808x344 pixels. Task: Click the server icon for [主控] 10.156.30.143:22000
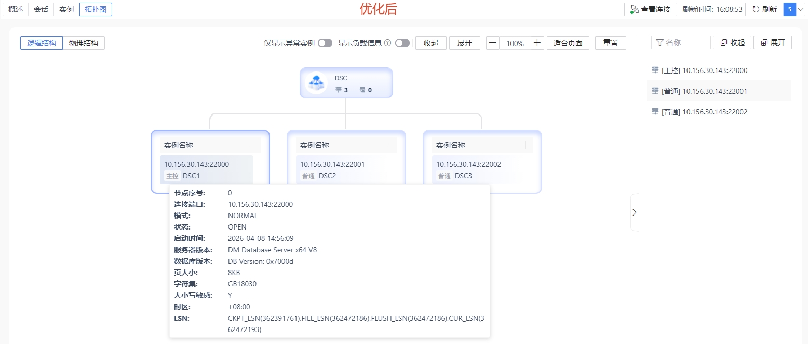pyautogui.click(x=655, y=70)
